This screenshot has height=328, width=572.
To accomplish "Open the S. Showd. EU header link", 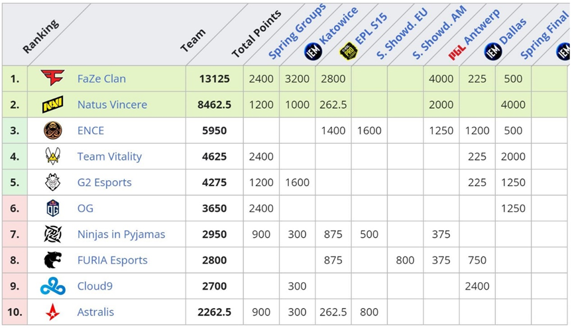I will (x=402, y=34).
